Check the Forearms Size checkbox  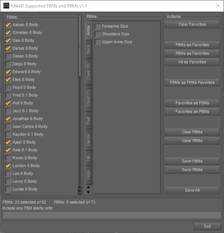click(x=97, y=26)
